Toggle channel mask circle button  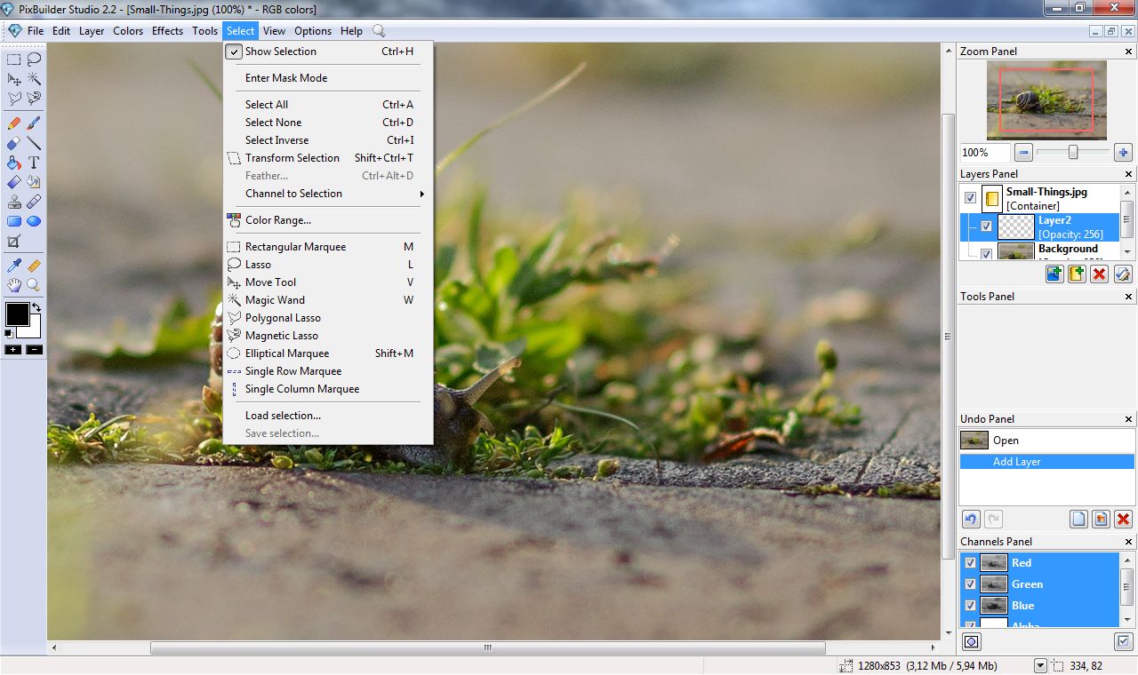coord(972,641)
